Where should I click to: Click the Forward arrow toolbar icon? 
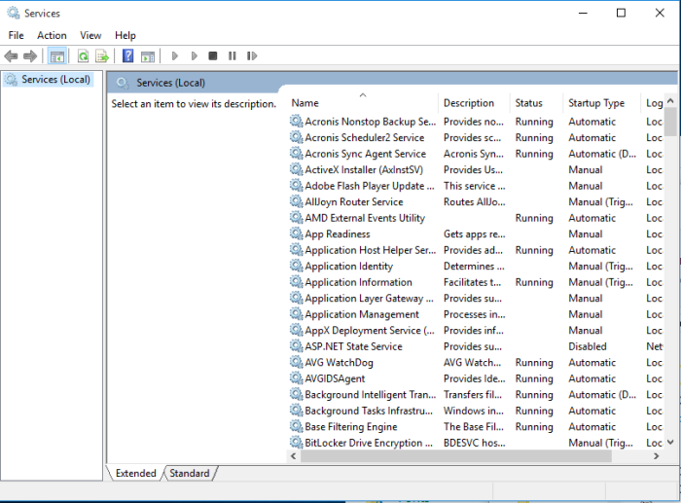click(30, 56)
